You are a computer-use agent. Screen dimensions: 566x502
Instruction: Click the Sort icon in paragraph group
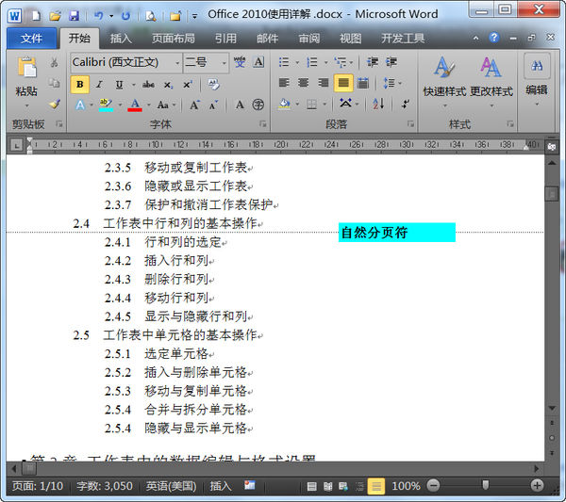click(x=378, y=105)
